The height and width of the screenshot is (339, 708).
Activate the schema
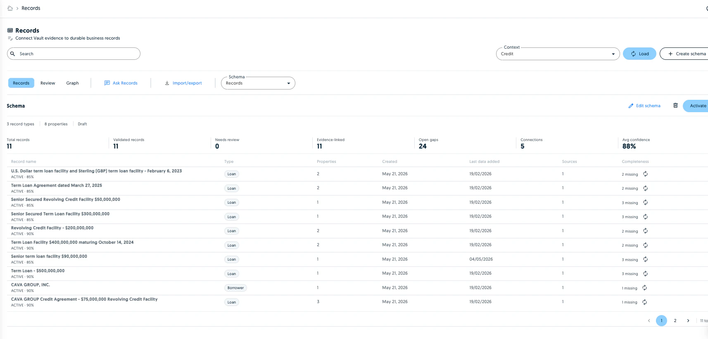(x=696, y=106)
